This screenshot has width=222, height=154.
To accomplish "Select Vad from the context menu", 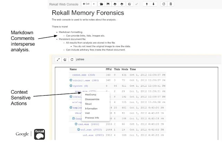I will point(87,113).
